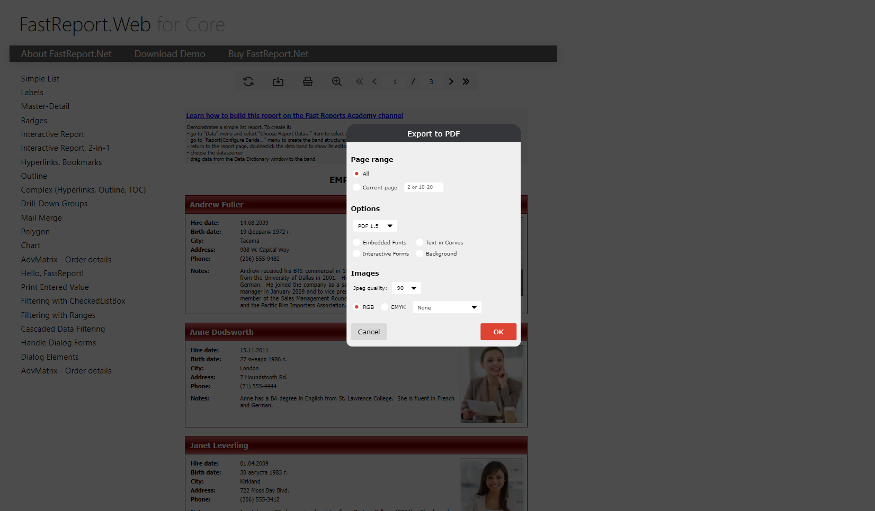
Task: Go to first page double-arrow icon
Action: (x=360, y=81)
